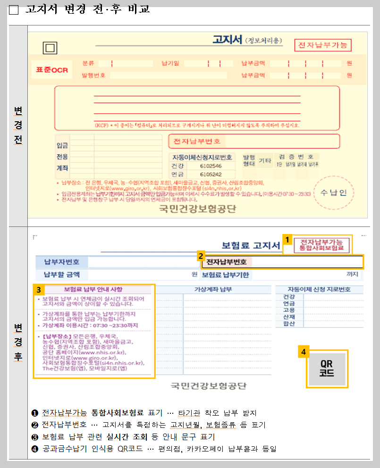This screenshot has width=380, height=468.
Task: Click the red '전자납부번호' box on old notice
Action: tap(254, 141)
